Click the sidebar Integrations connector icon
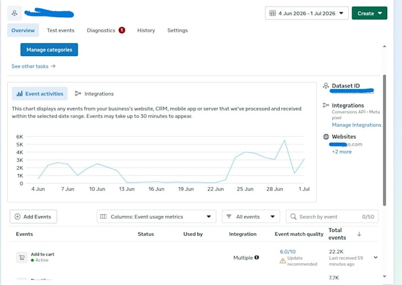Viewport: 402px width, 285px height. pyautogui.click(x=326, y=105)
